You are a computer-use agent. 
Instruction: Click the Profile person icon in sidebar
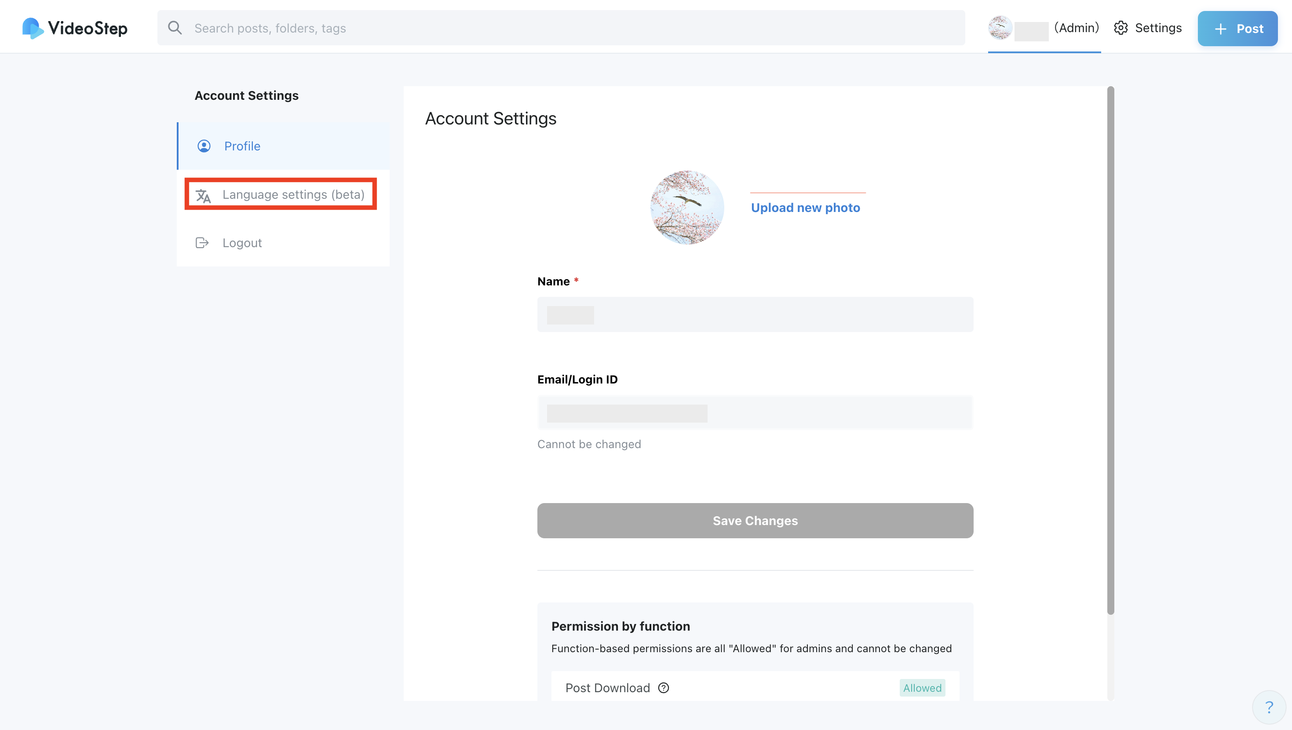204,146
